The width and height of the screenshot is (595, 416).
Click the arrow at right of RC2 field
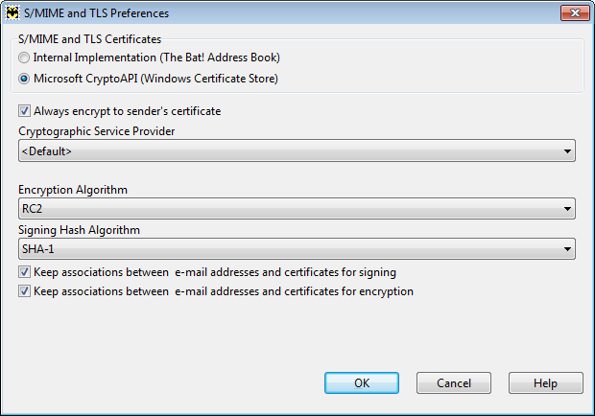(567, 209)
